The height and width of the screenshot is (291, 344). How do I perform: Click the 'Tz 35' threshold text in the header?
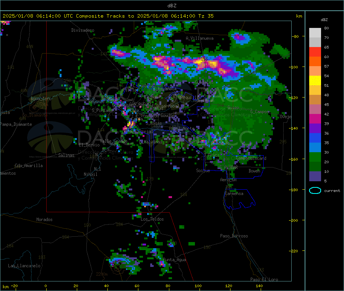point(206,16)
